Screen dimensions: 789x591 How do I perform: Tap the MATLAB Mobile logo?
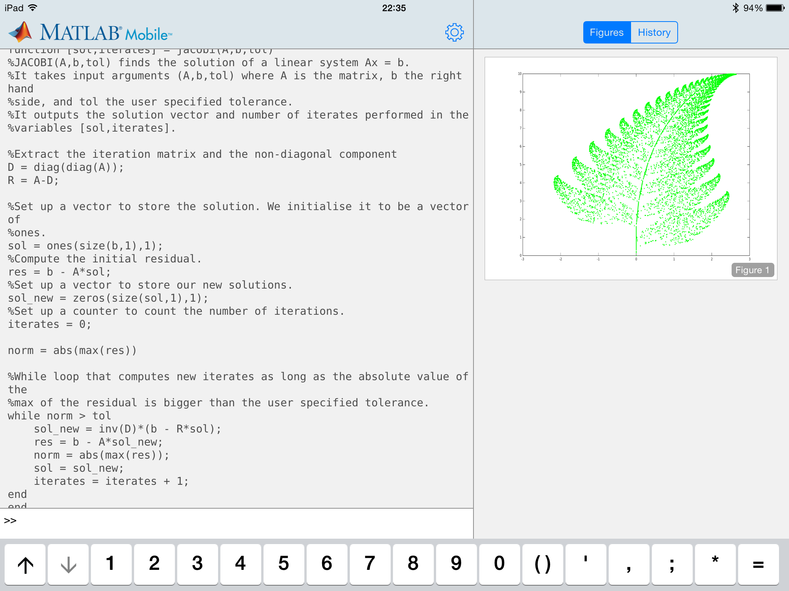(x=91, y=32)
